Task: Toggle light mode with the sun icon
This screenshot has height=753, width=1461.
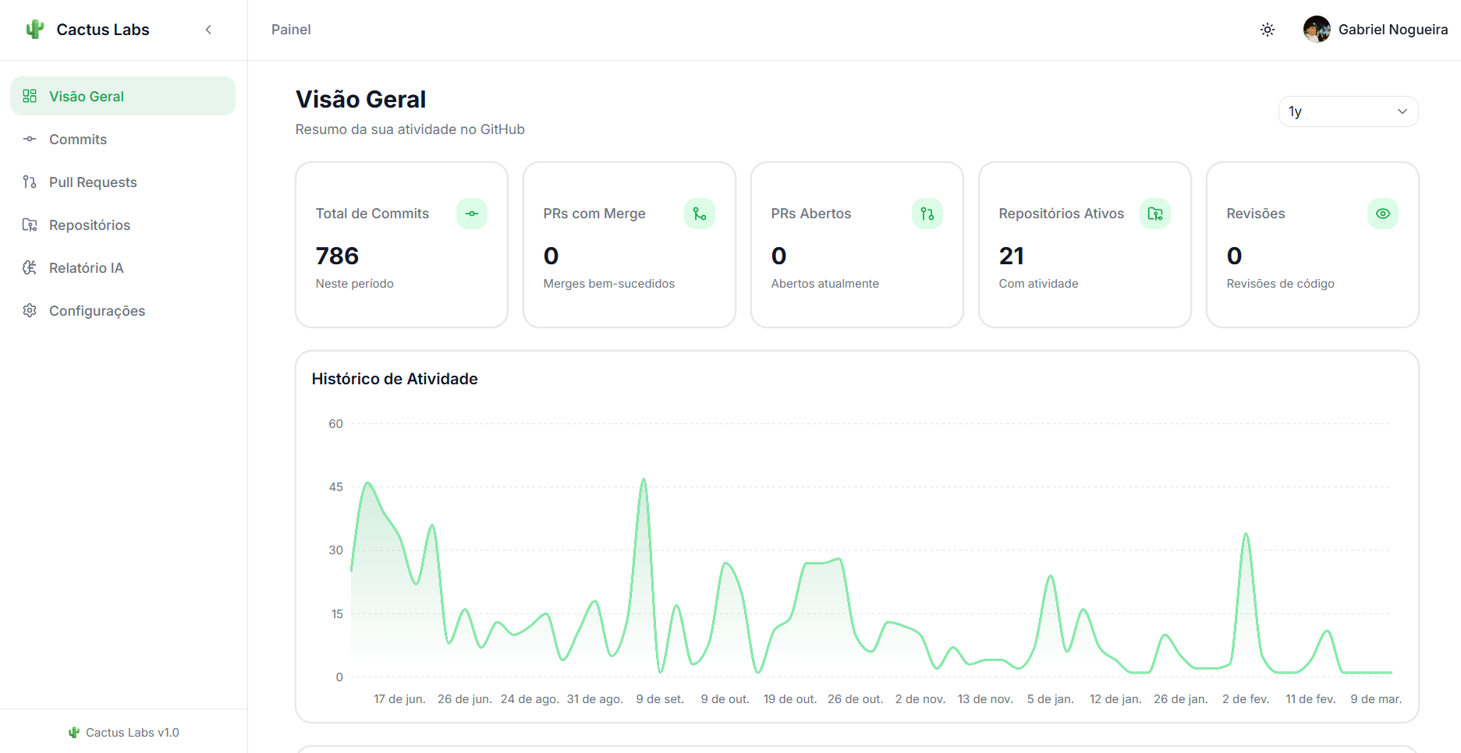Action: click(1267, 29)
